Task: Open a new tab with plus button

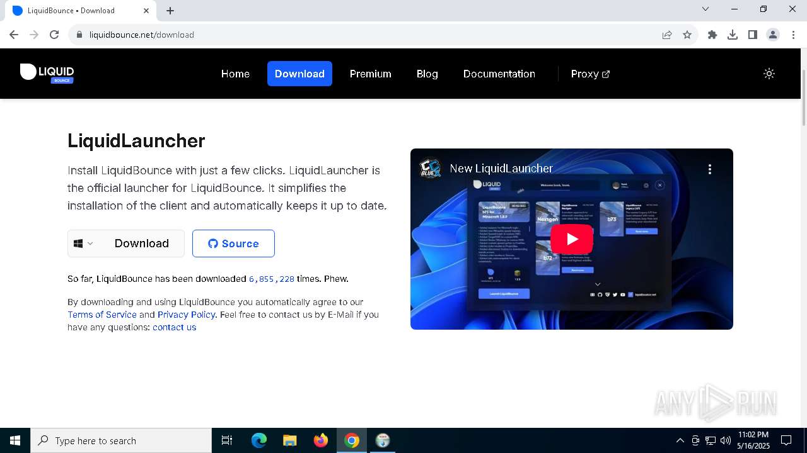Action: (x=170, y=11)
